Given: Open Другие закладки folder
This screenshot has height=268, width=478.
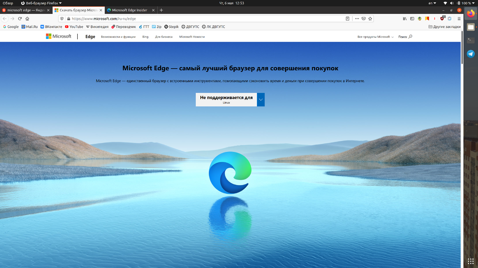Looking at the screenshot, I should pyautogui.click(x=444, y=27).
